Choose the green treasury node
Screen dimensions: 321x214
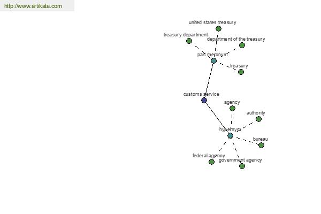(x=241, y=72)
